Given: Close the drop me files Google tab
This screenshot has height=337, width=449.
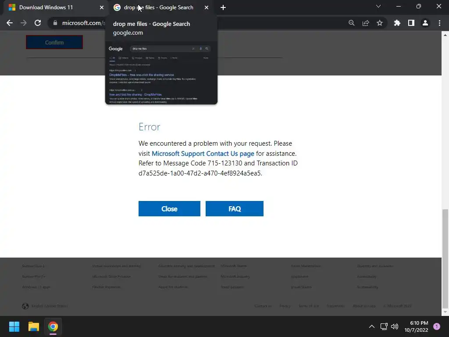Looking at the screenshot, I should tap(207, 7).
